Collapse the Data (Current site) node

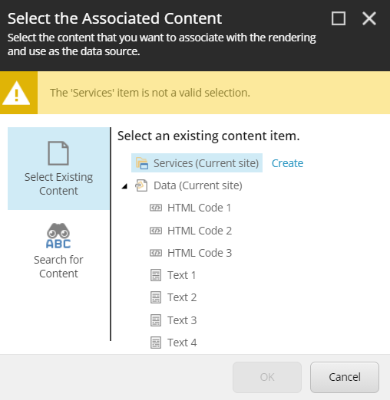click(124, 186)
